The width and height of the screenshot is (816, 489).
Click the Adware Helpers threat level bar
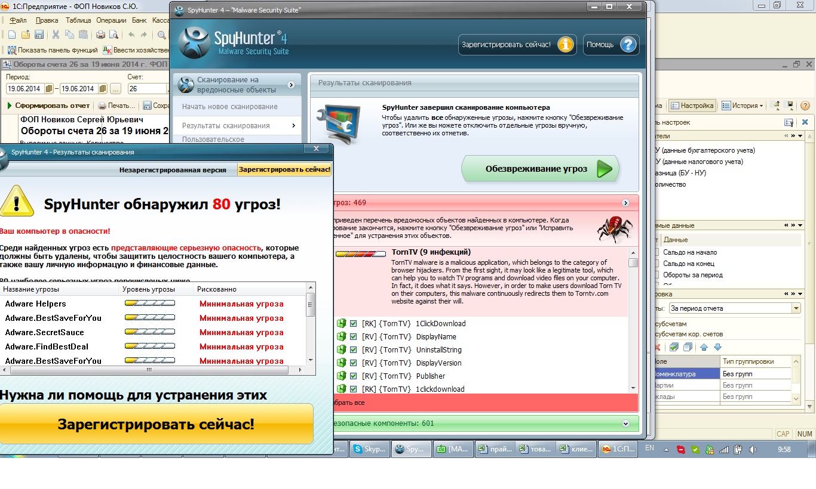coord(150,304)
